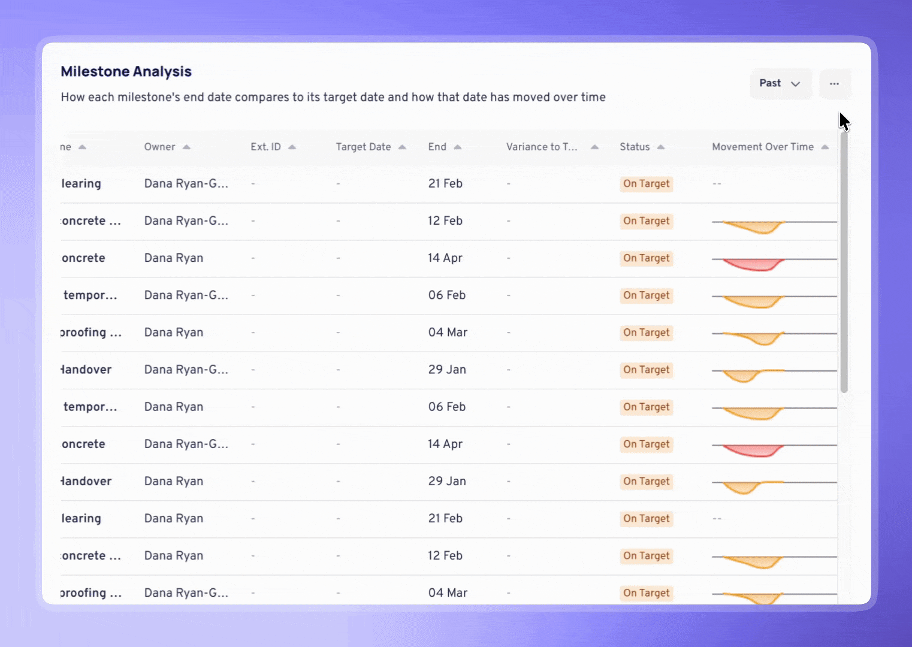The image size is (912, 647).
Task: Sort by End column arrow
Action: 458,147
